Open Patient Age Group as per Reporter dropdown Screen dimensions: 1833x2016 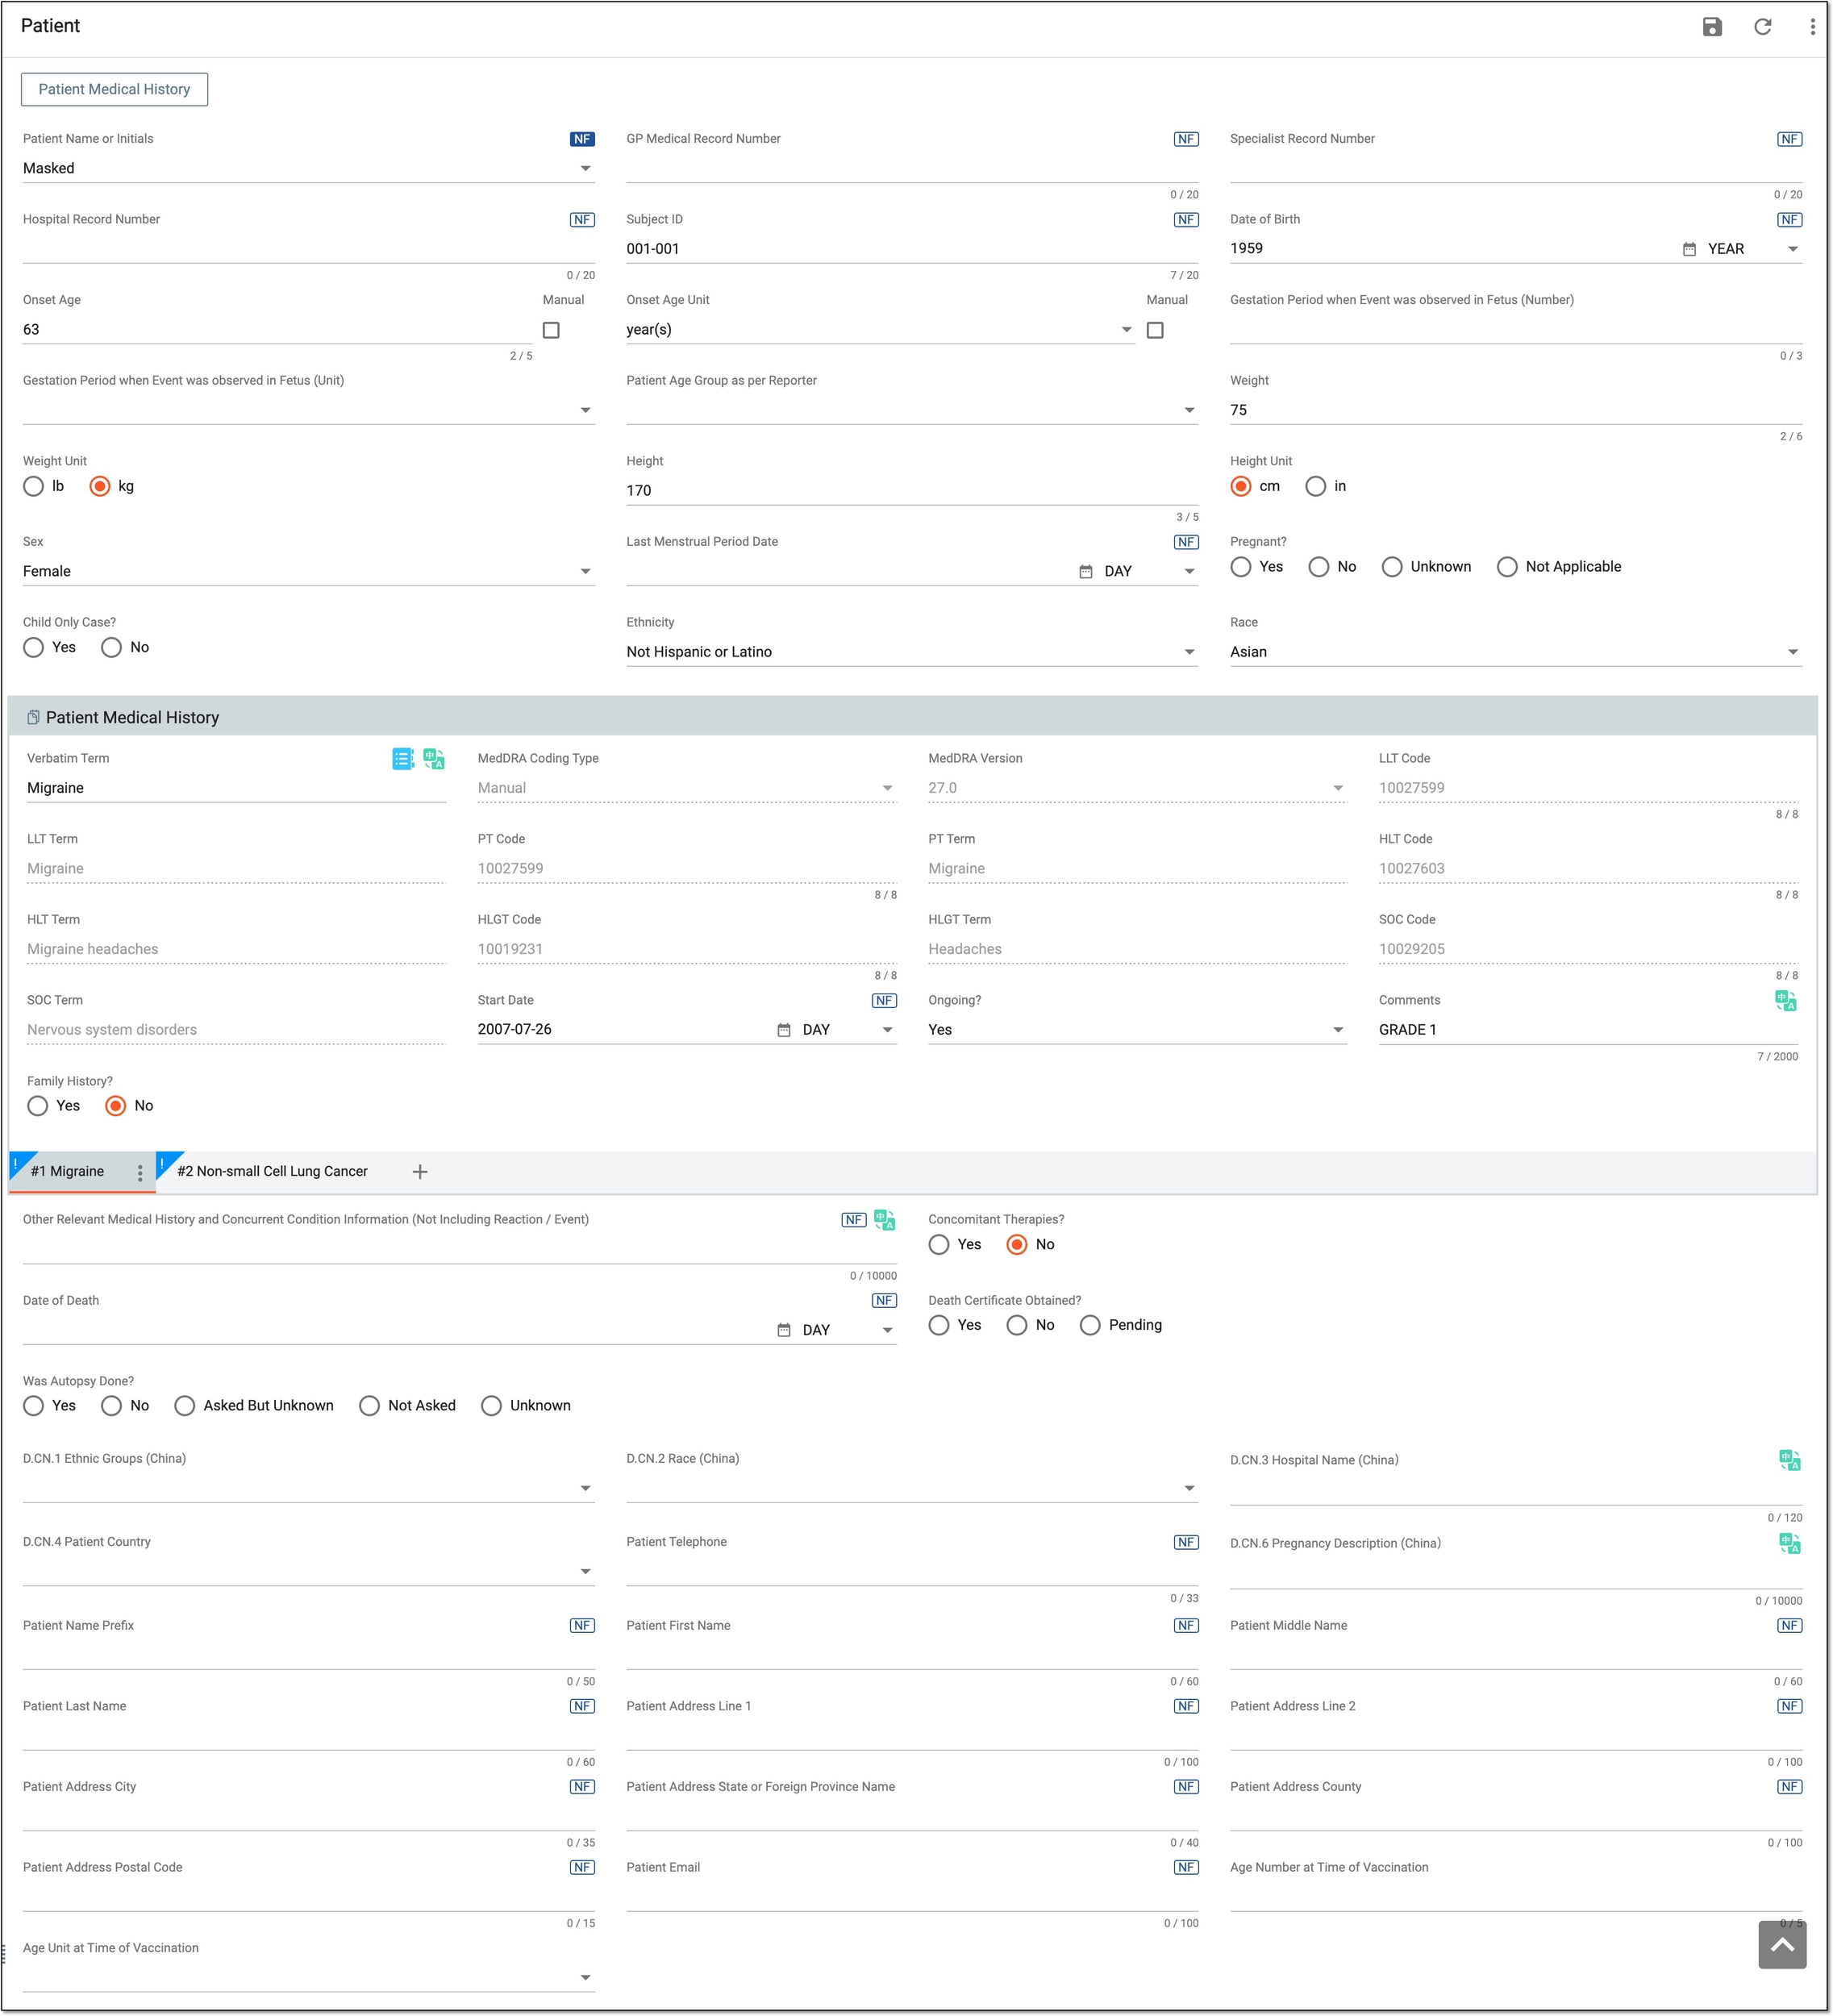click(912, 411)
